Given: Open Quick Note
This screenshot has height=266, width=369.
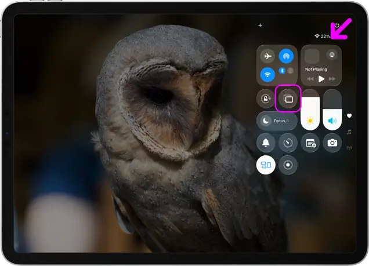Looking at the screenshot, I should (310, 143).
